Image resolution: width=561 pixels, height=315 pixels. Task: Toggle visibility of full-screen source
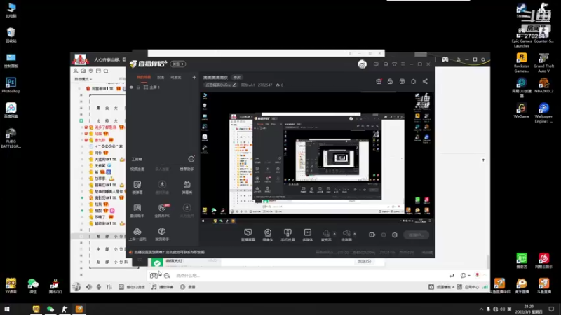[x=131, y=87]
